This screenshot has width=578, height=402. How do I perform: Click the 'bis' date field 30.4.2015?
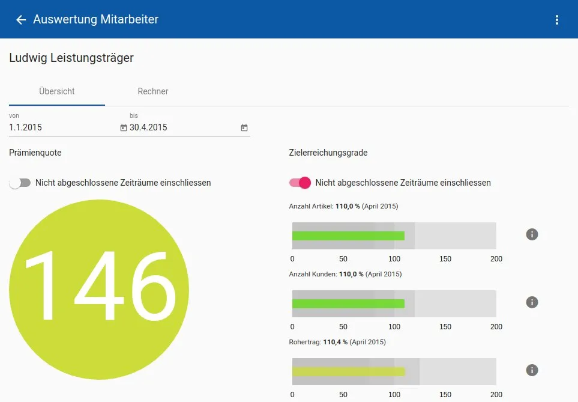point(180,127)
